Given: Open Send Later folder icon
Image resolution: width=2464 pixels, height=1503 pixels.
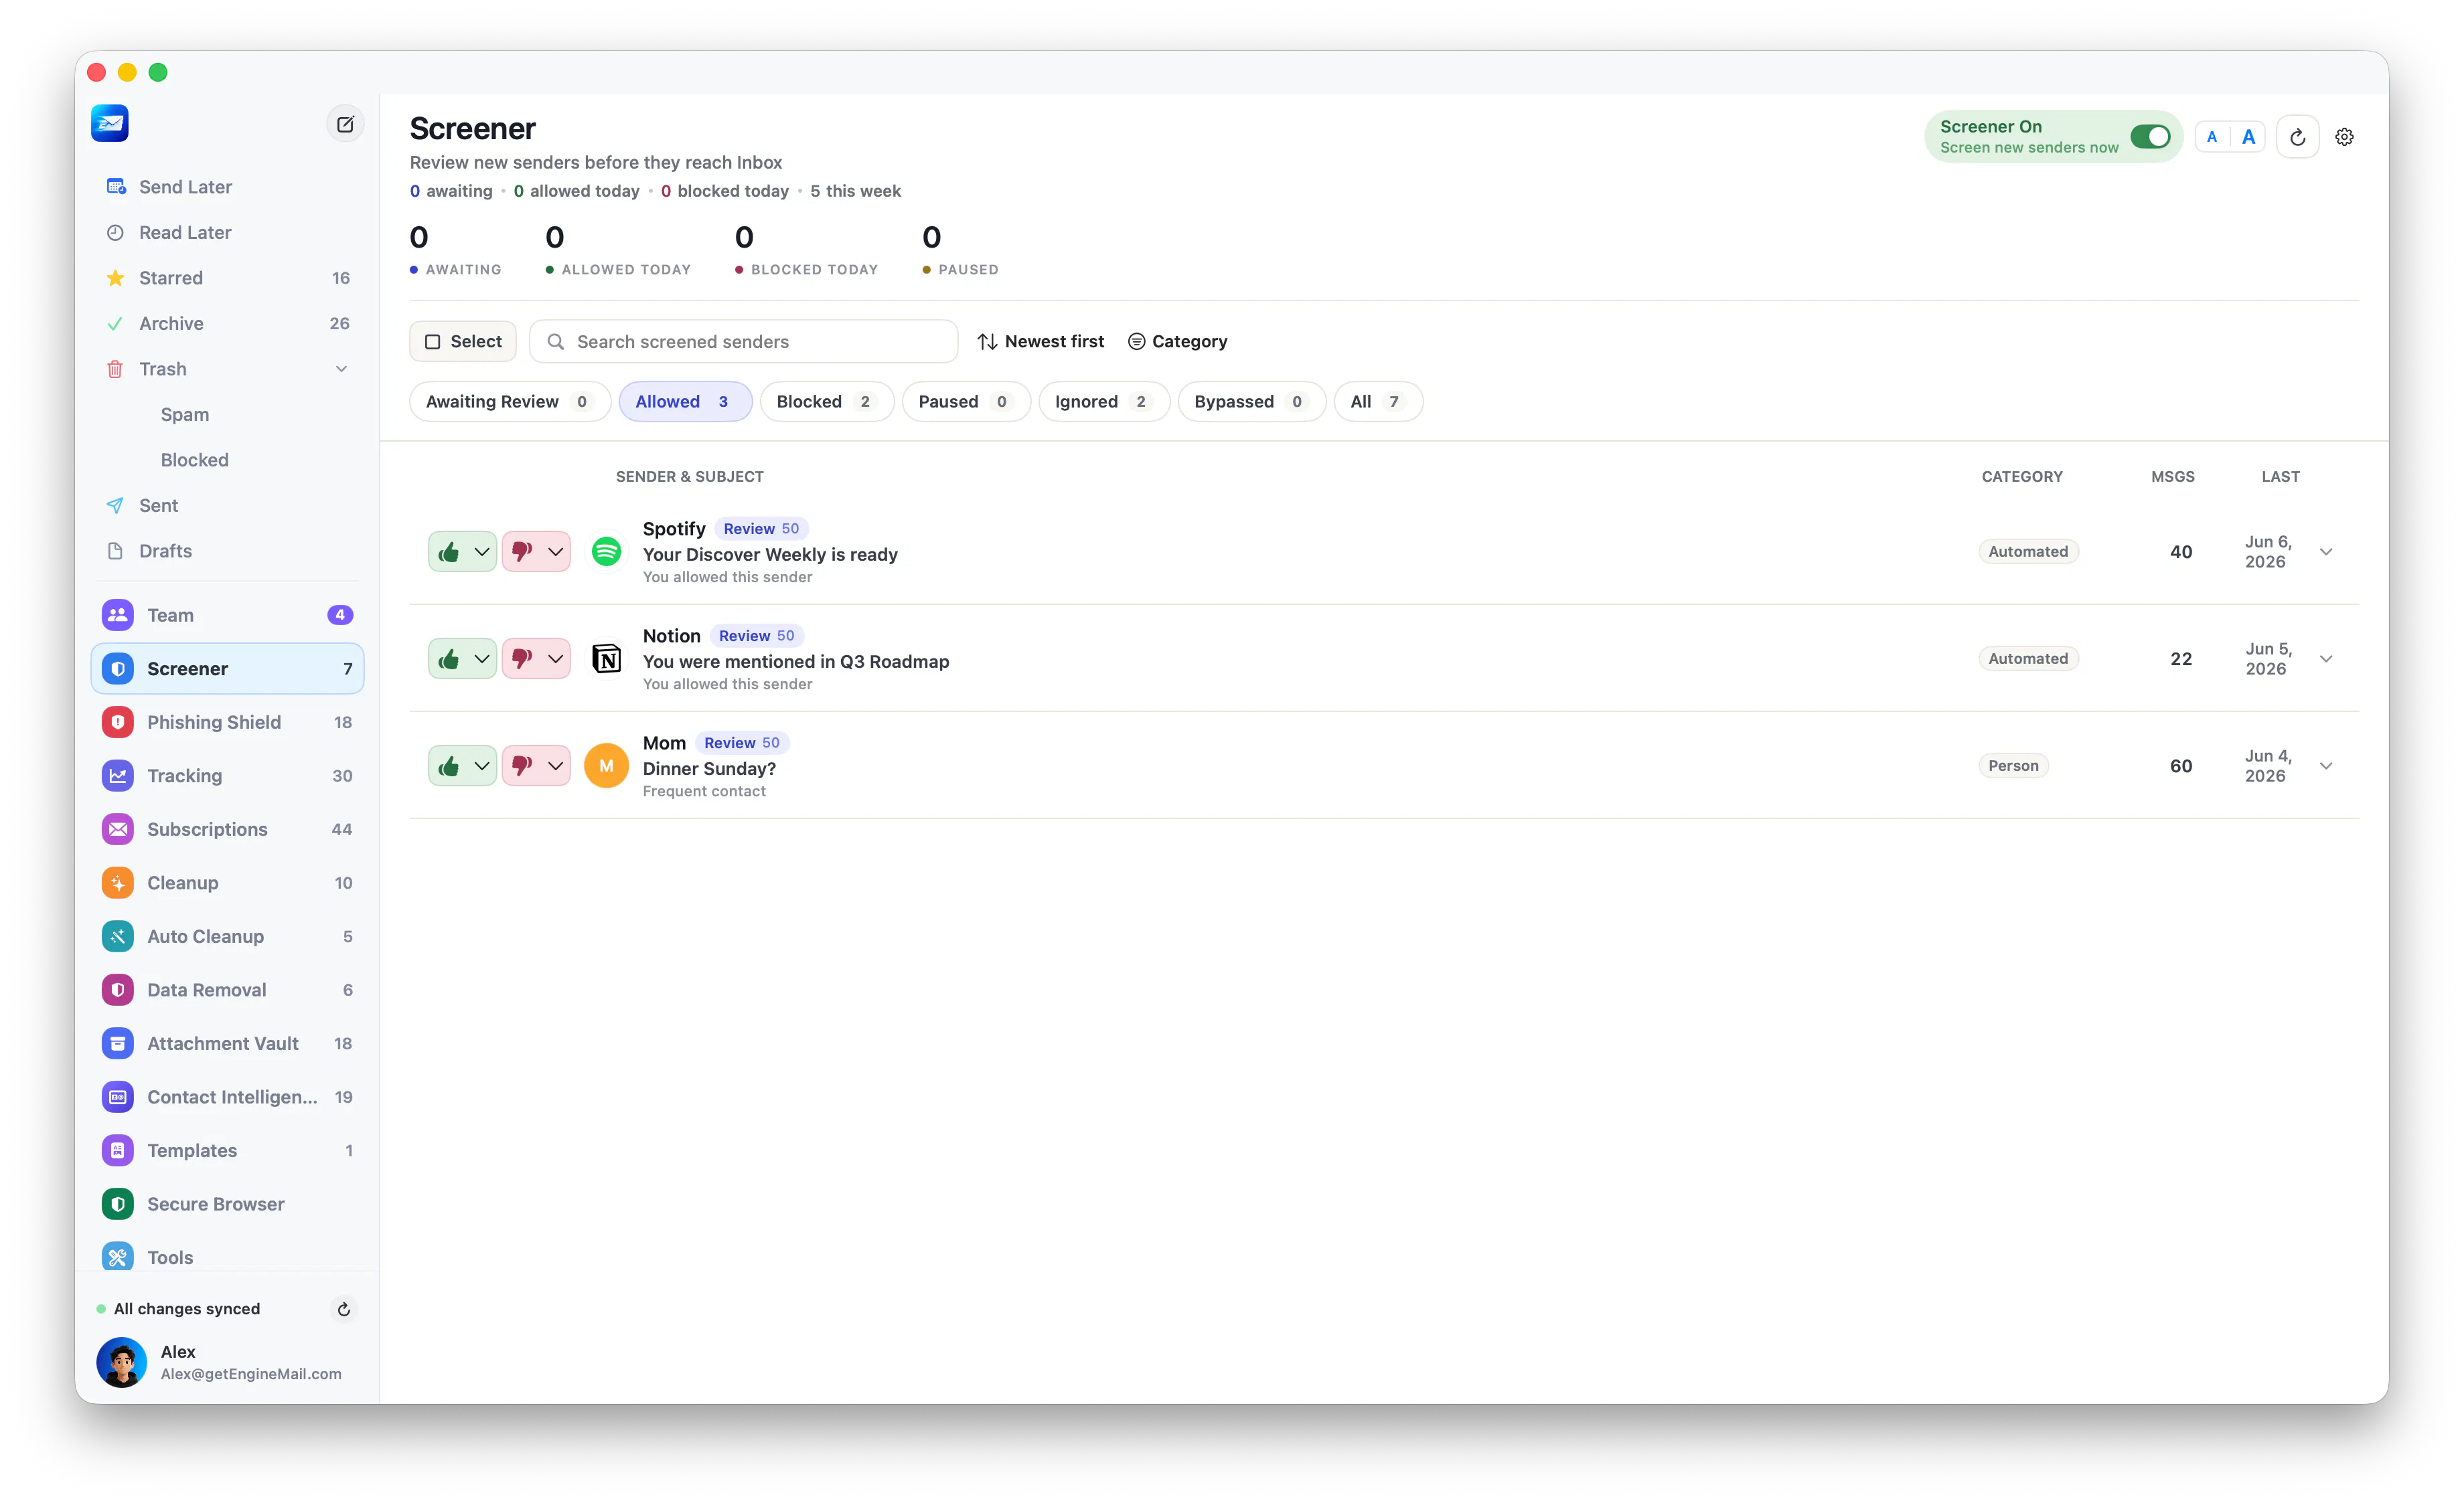Looking at the screenshot, I should pos(116,187).
